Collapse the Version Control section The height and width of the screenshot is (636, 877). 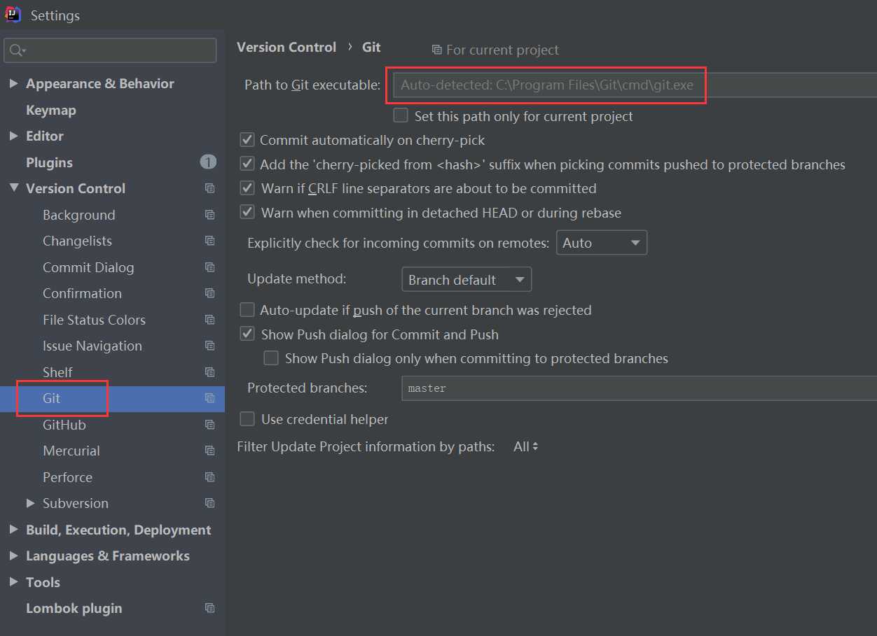(13, 188)
